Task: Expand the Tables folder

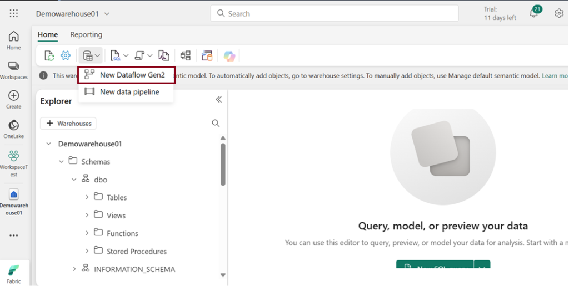Action: point(87,197)
